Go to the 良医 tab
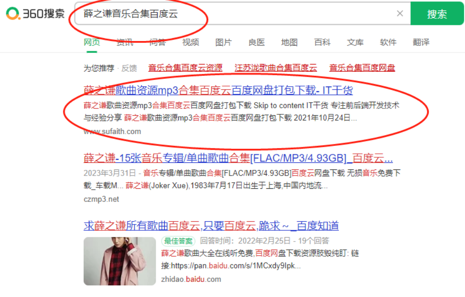465x297 pixels. point(256,42)
